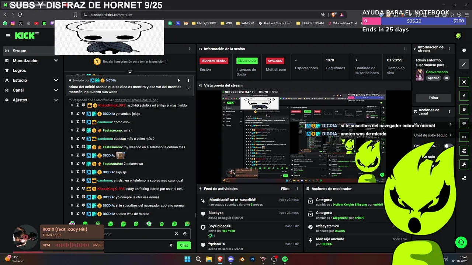Image resolution: width=472 pixels, height=265 pixels.
Task: Click the translate icon in the chat input
Action: coord(176,234)
